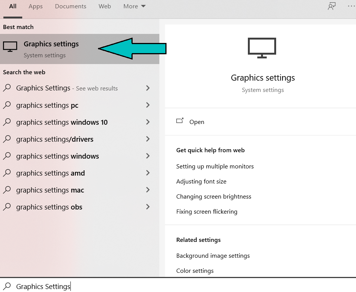This screenshot has height=292, width=356.
Task: Expand chevron for 'graphics settings/drivers'
Action: [x=148, y=139]
